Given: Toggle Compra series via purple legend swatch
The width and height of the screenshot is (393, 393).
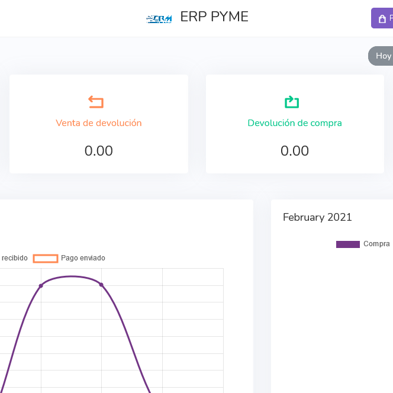Looking at the screenshot, I should (348, 244).
